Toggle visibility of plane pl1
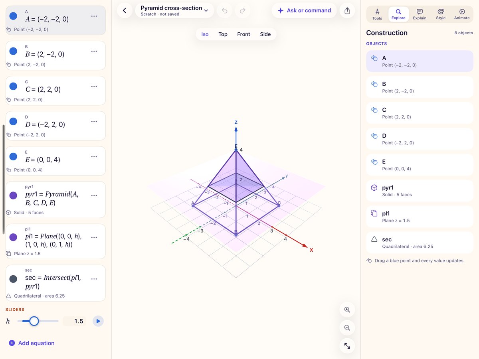The width and height of the screenshot is (479, 359). (x=13, y=237)
